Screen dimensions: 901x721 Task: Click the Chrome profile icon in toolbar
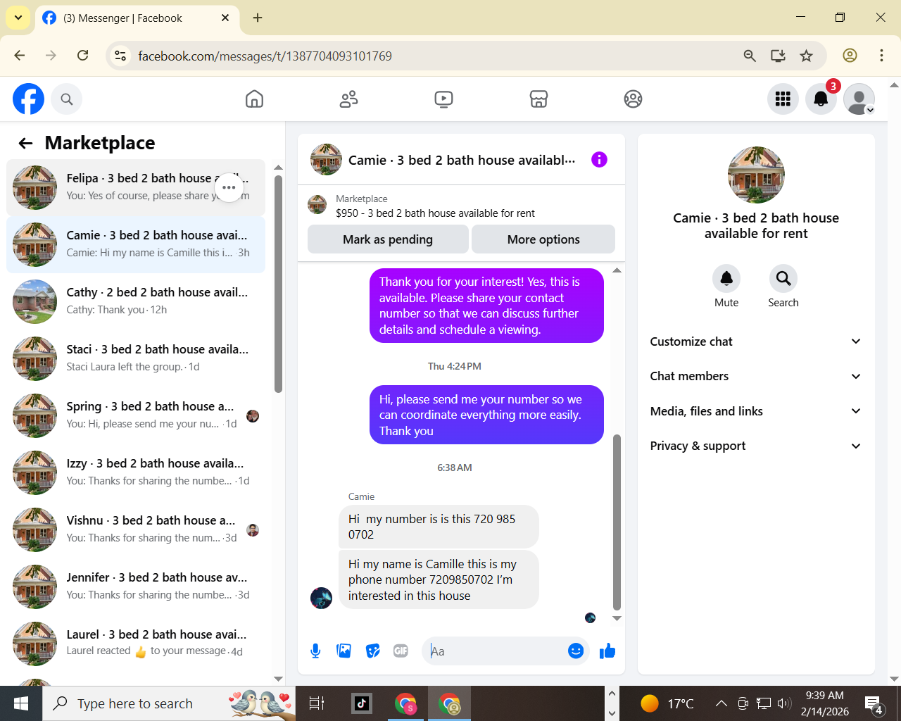[x=850, y=56]
